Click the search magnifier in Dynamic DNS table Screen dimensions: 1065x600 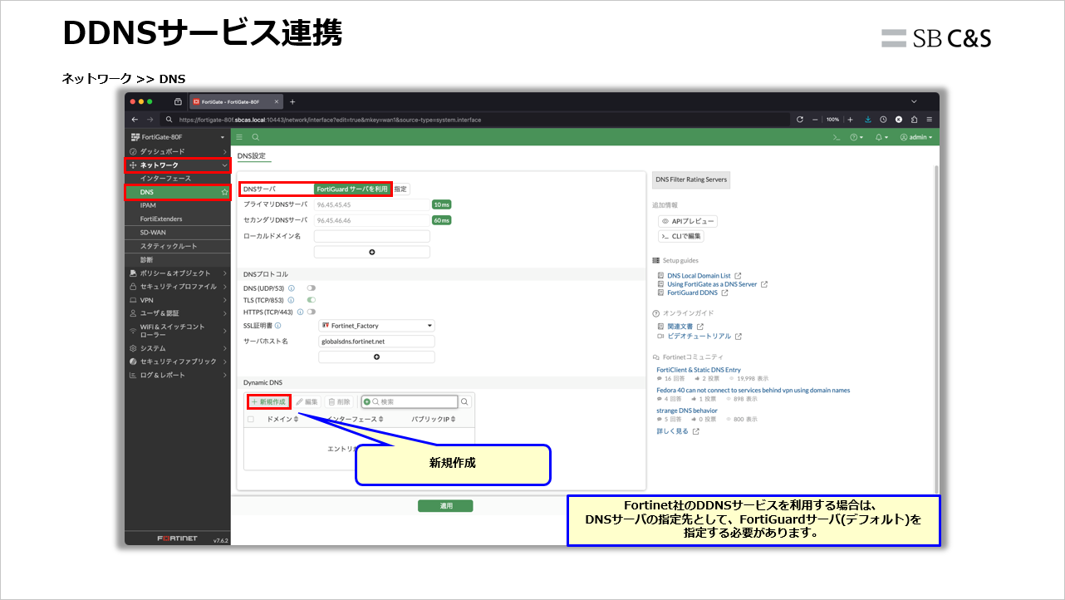tap(464, 402)
